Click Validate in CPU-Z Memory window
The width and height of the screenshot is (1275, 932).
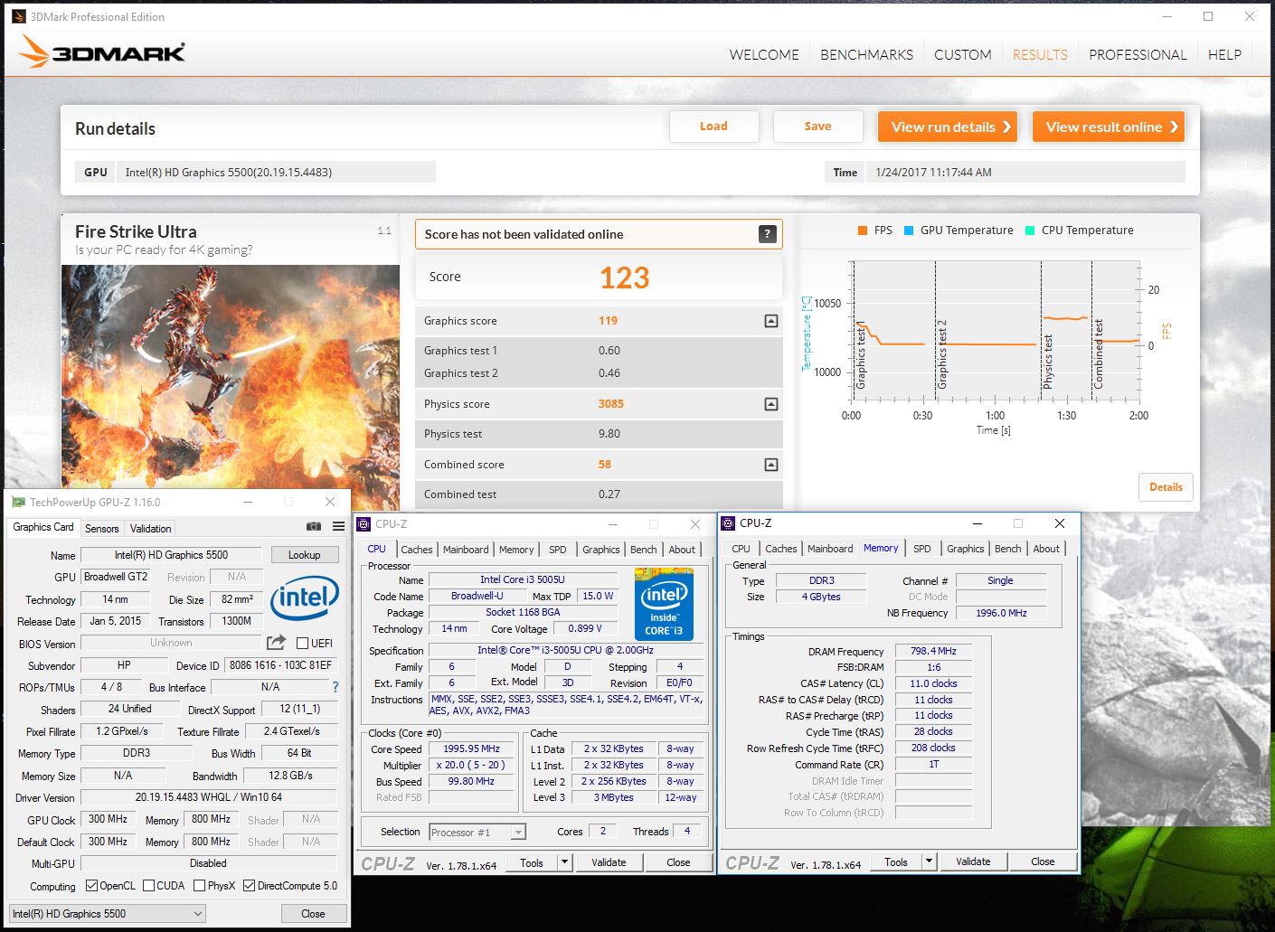(x=973, y=861)
